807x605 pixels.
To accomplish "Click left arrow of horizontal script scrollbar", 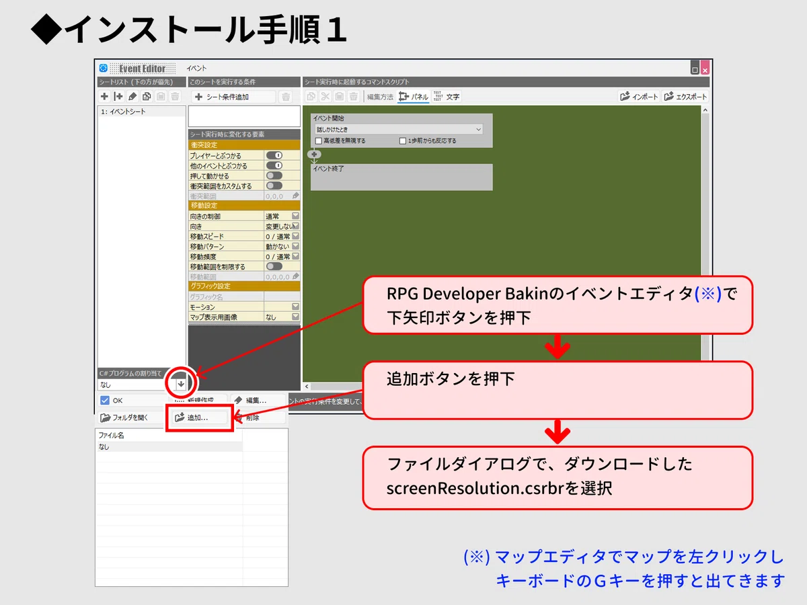I will click(x=307, y=387).
